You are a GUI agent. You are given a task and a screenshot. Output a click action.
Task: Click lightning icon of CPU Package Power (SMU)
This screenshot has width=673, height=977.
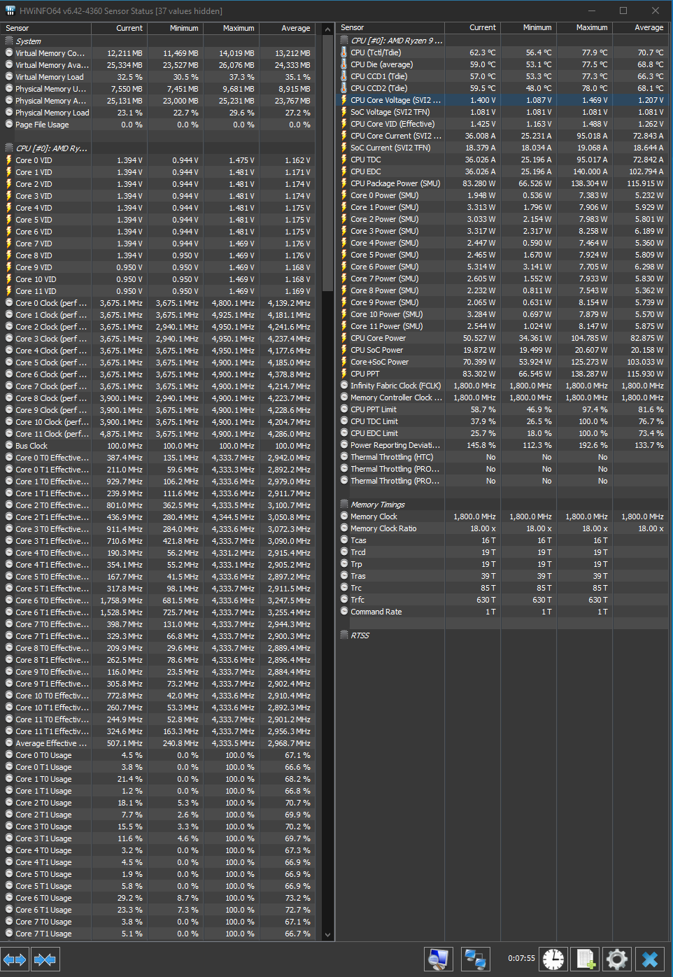click(x=344, y=183)
